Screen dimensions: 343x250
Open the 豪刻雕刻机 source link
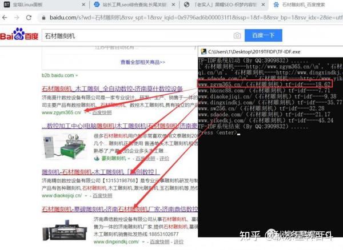(x=114, y=159)
